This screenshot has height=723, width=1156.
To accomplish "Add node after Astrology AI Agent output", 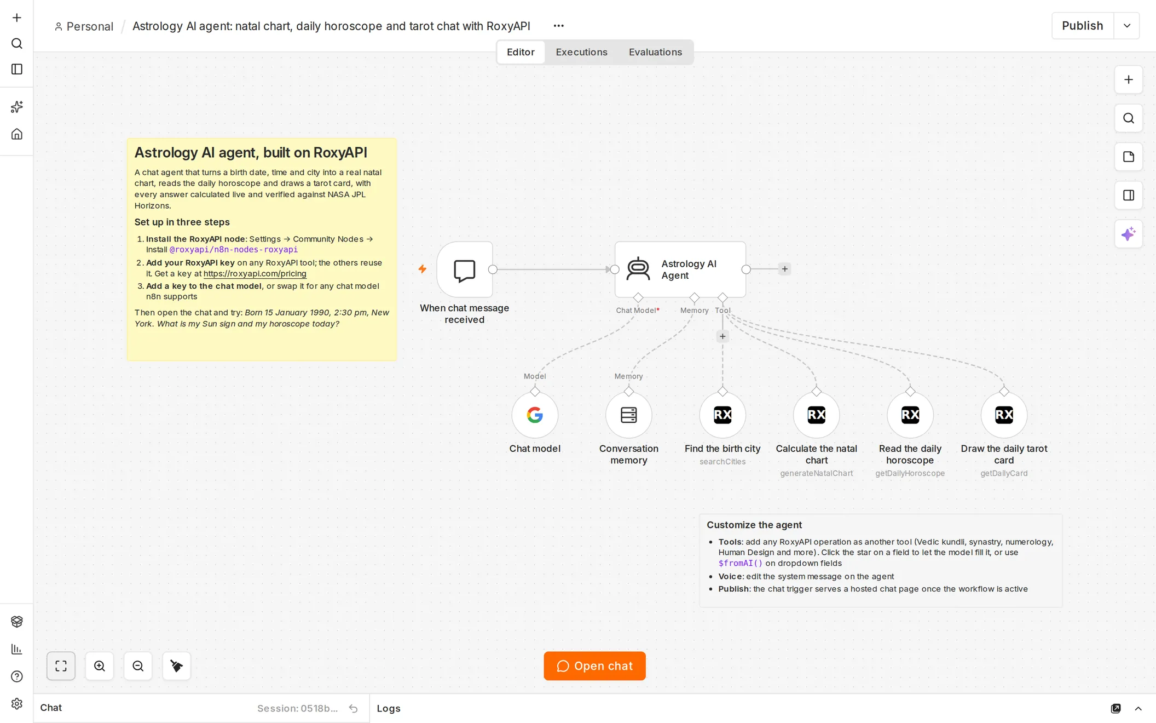I will 784,269.
